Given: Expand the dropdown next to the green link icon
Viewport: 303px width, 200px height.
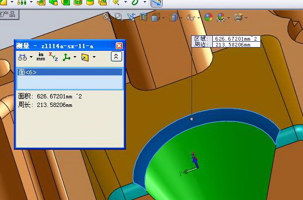Looking at the screenshot, I should (x=145, y=2).
